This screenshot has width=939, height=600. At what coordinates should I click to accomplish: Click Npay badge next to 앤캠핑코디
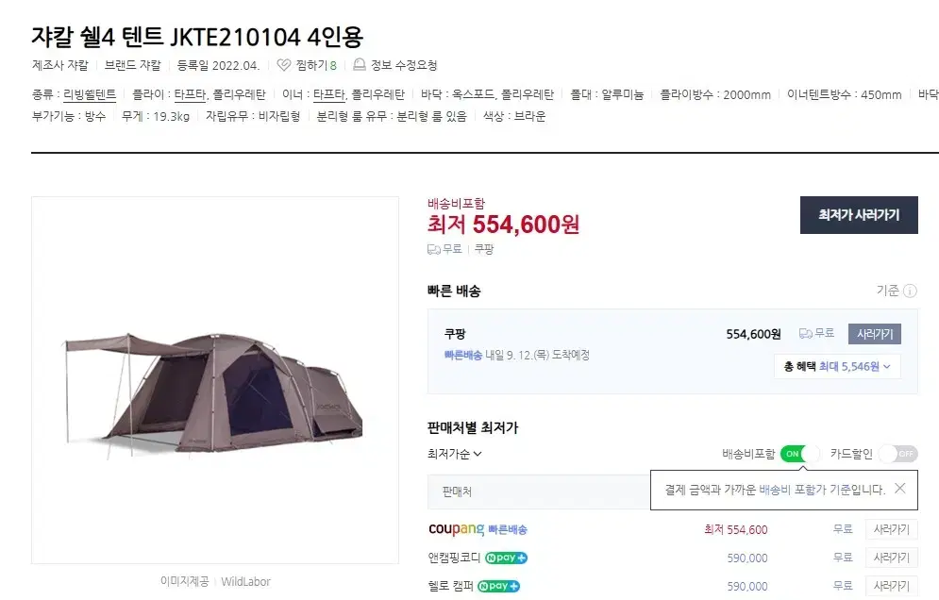coord(506,558)
